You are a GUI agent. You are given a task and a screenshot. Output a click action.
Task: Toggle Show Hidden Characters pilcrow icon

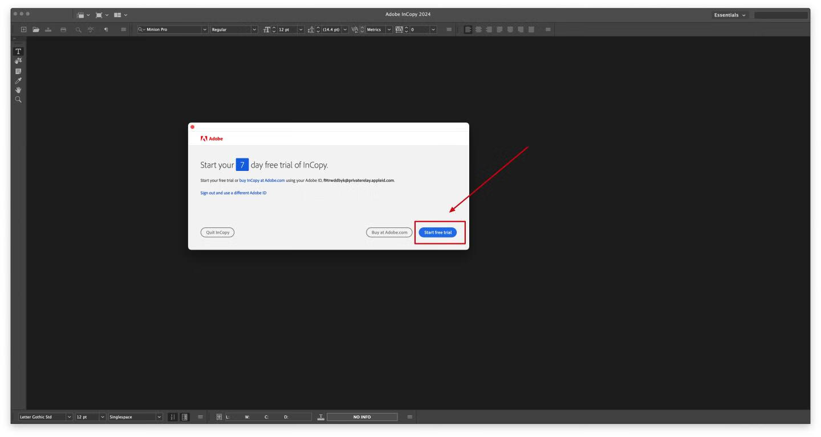106,29
